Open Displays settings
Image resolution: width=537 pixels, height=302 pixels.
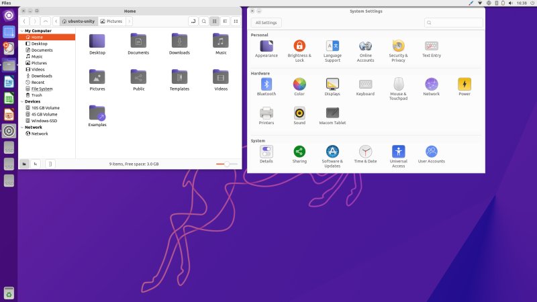(332, 87)
